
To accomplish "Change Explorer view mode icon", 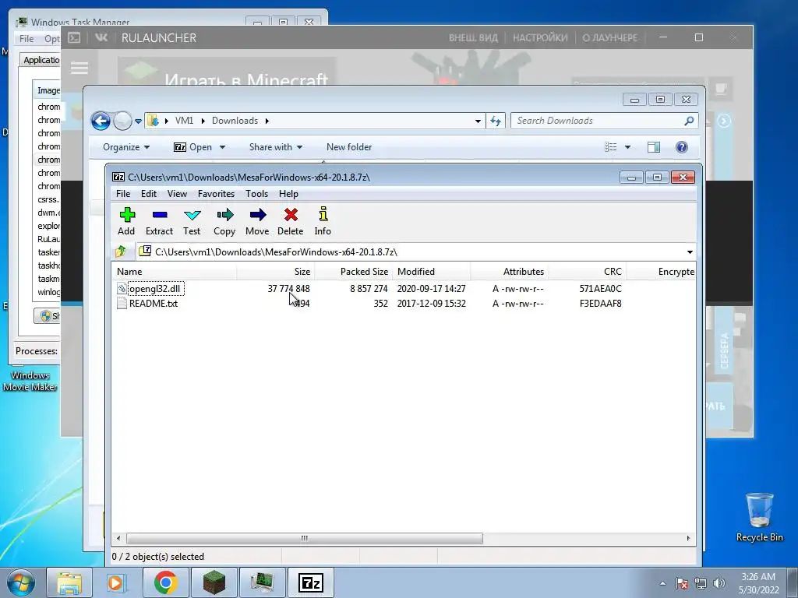I will 611,147.
